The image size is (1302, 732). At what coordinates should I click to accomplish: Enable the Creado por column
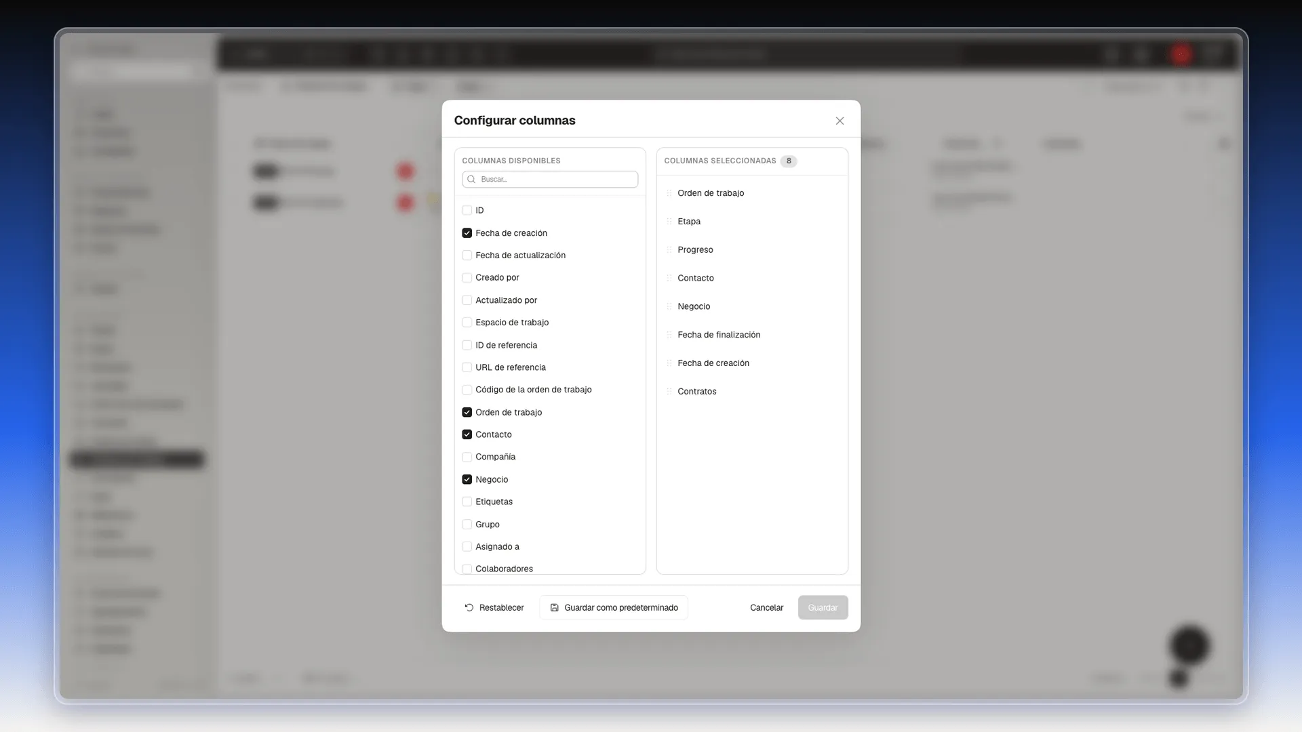(467, 278)
